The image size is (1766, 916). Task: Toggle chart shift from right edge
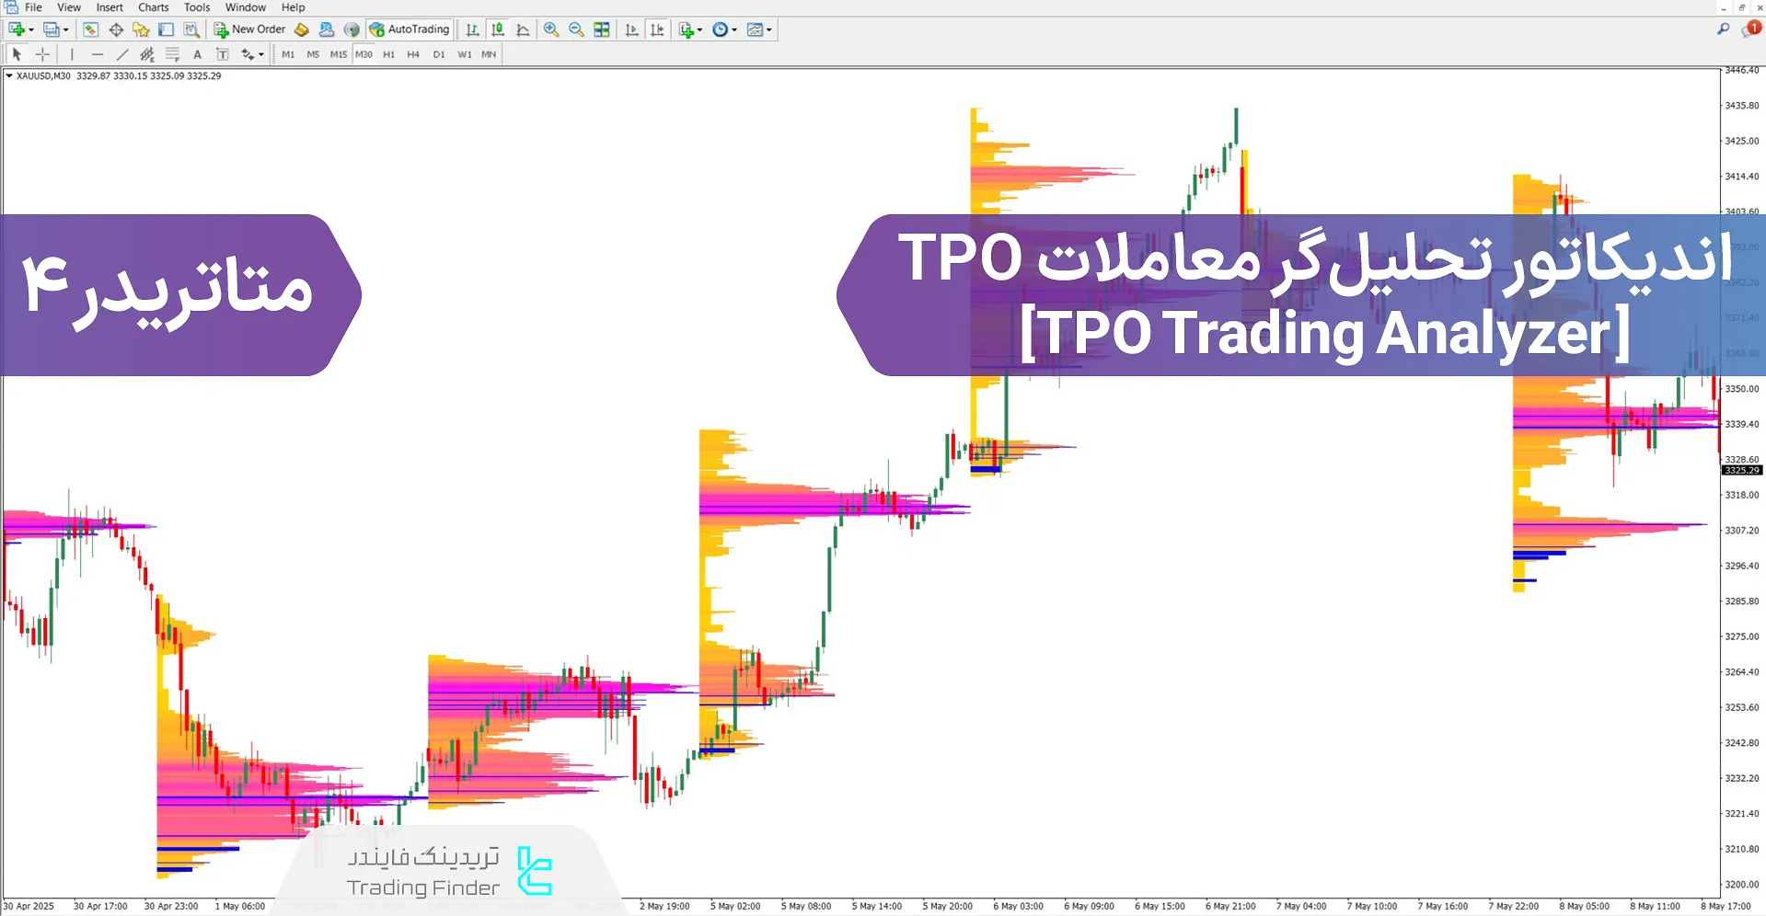(x=657, y=29)
